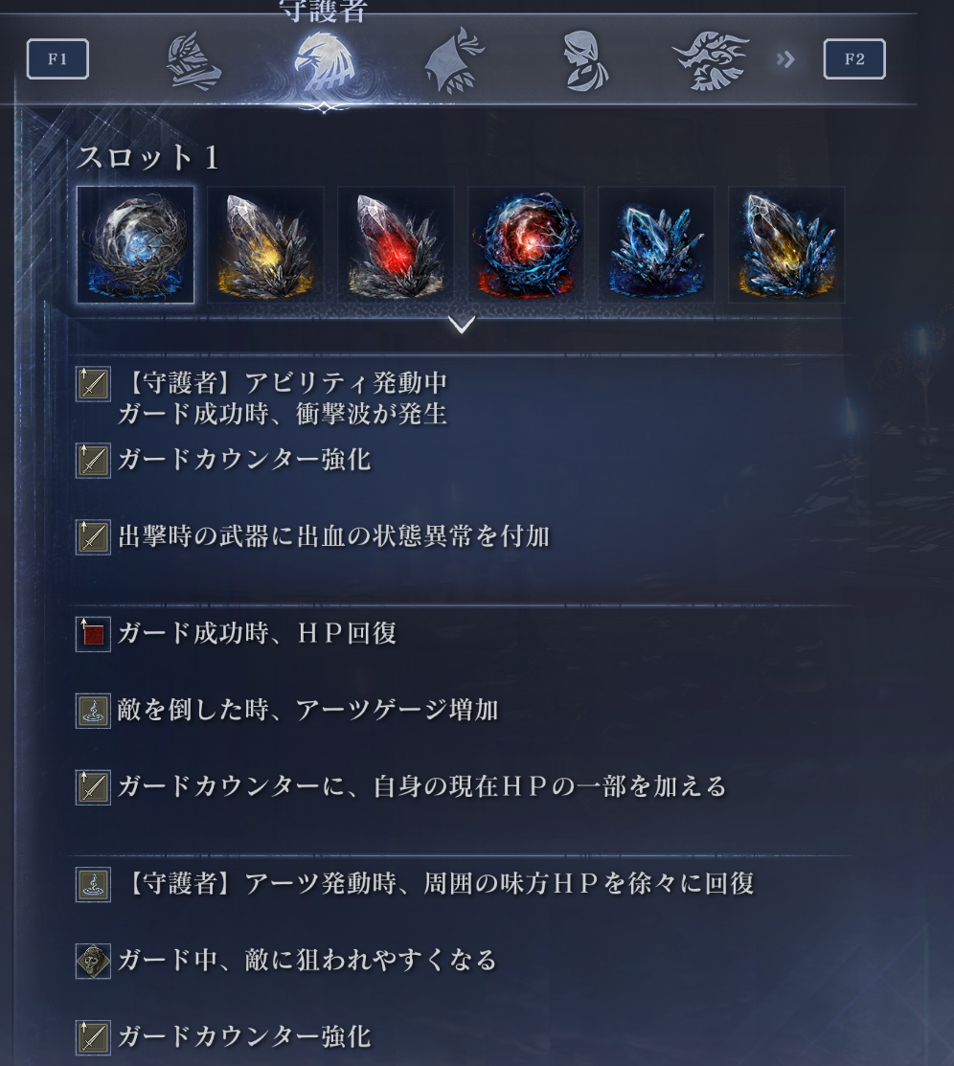
Task: Choose the winged beast character icon
Action: (x=710, y=59)
